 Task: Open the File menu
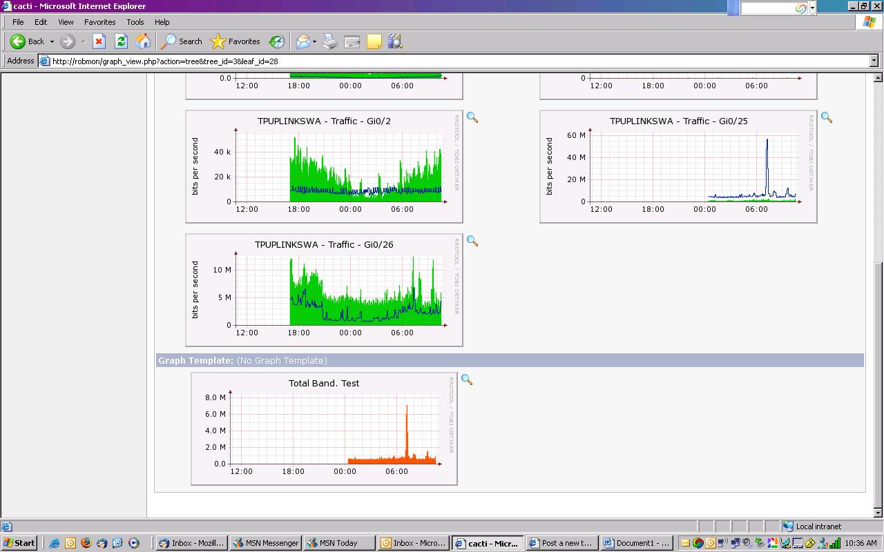(18, 22)
